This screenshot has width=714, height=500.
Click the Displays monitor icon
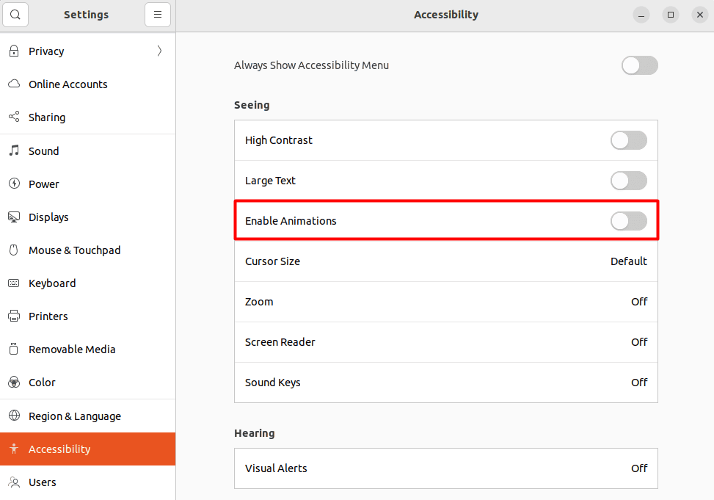[x=13, y=217]
